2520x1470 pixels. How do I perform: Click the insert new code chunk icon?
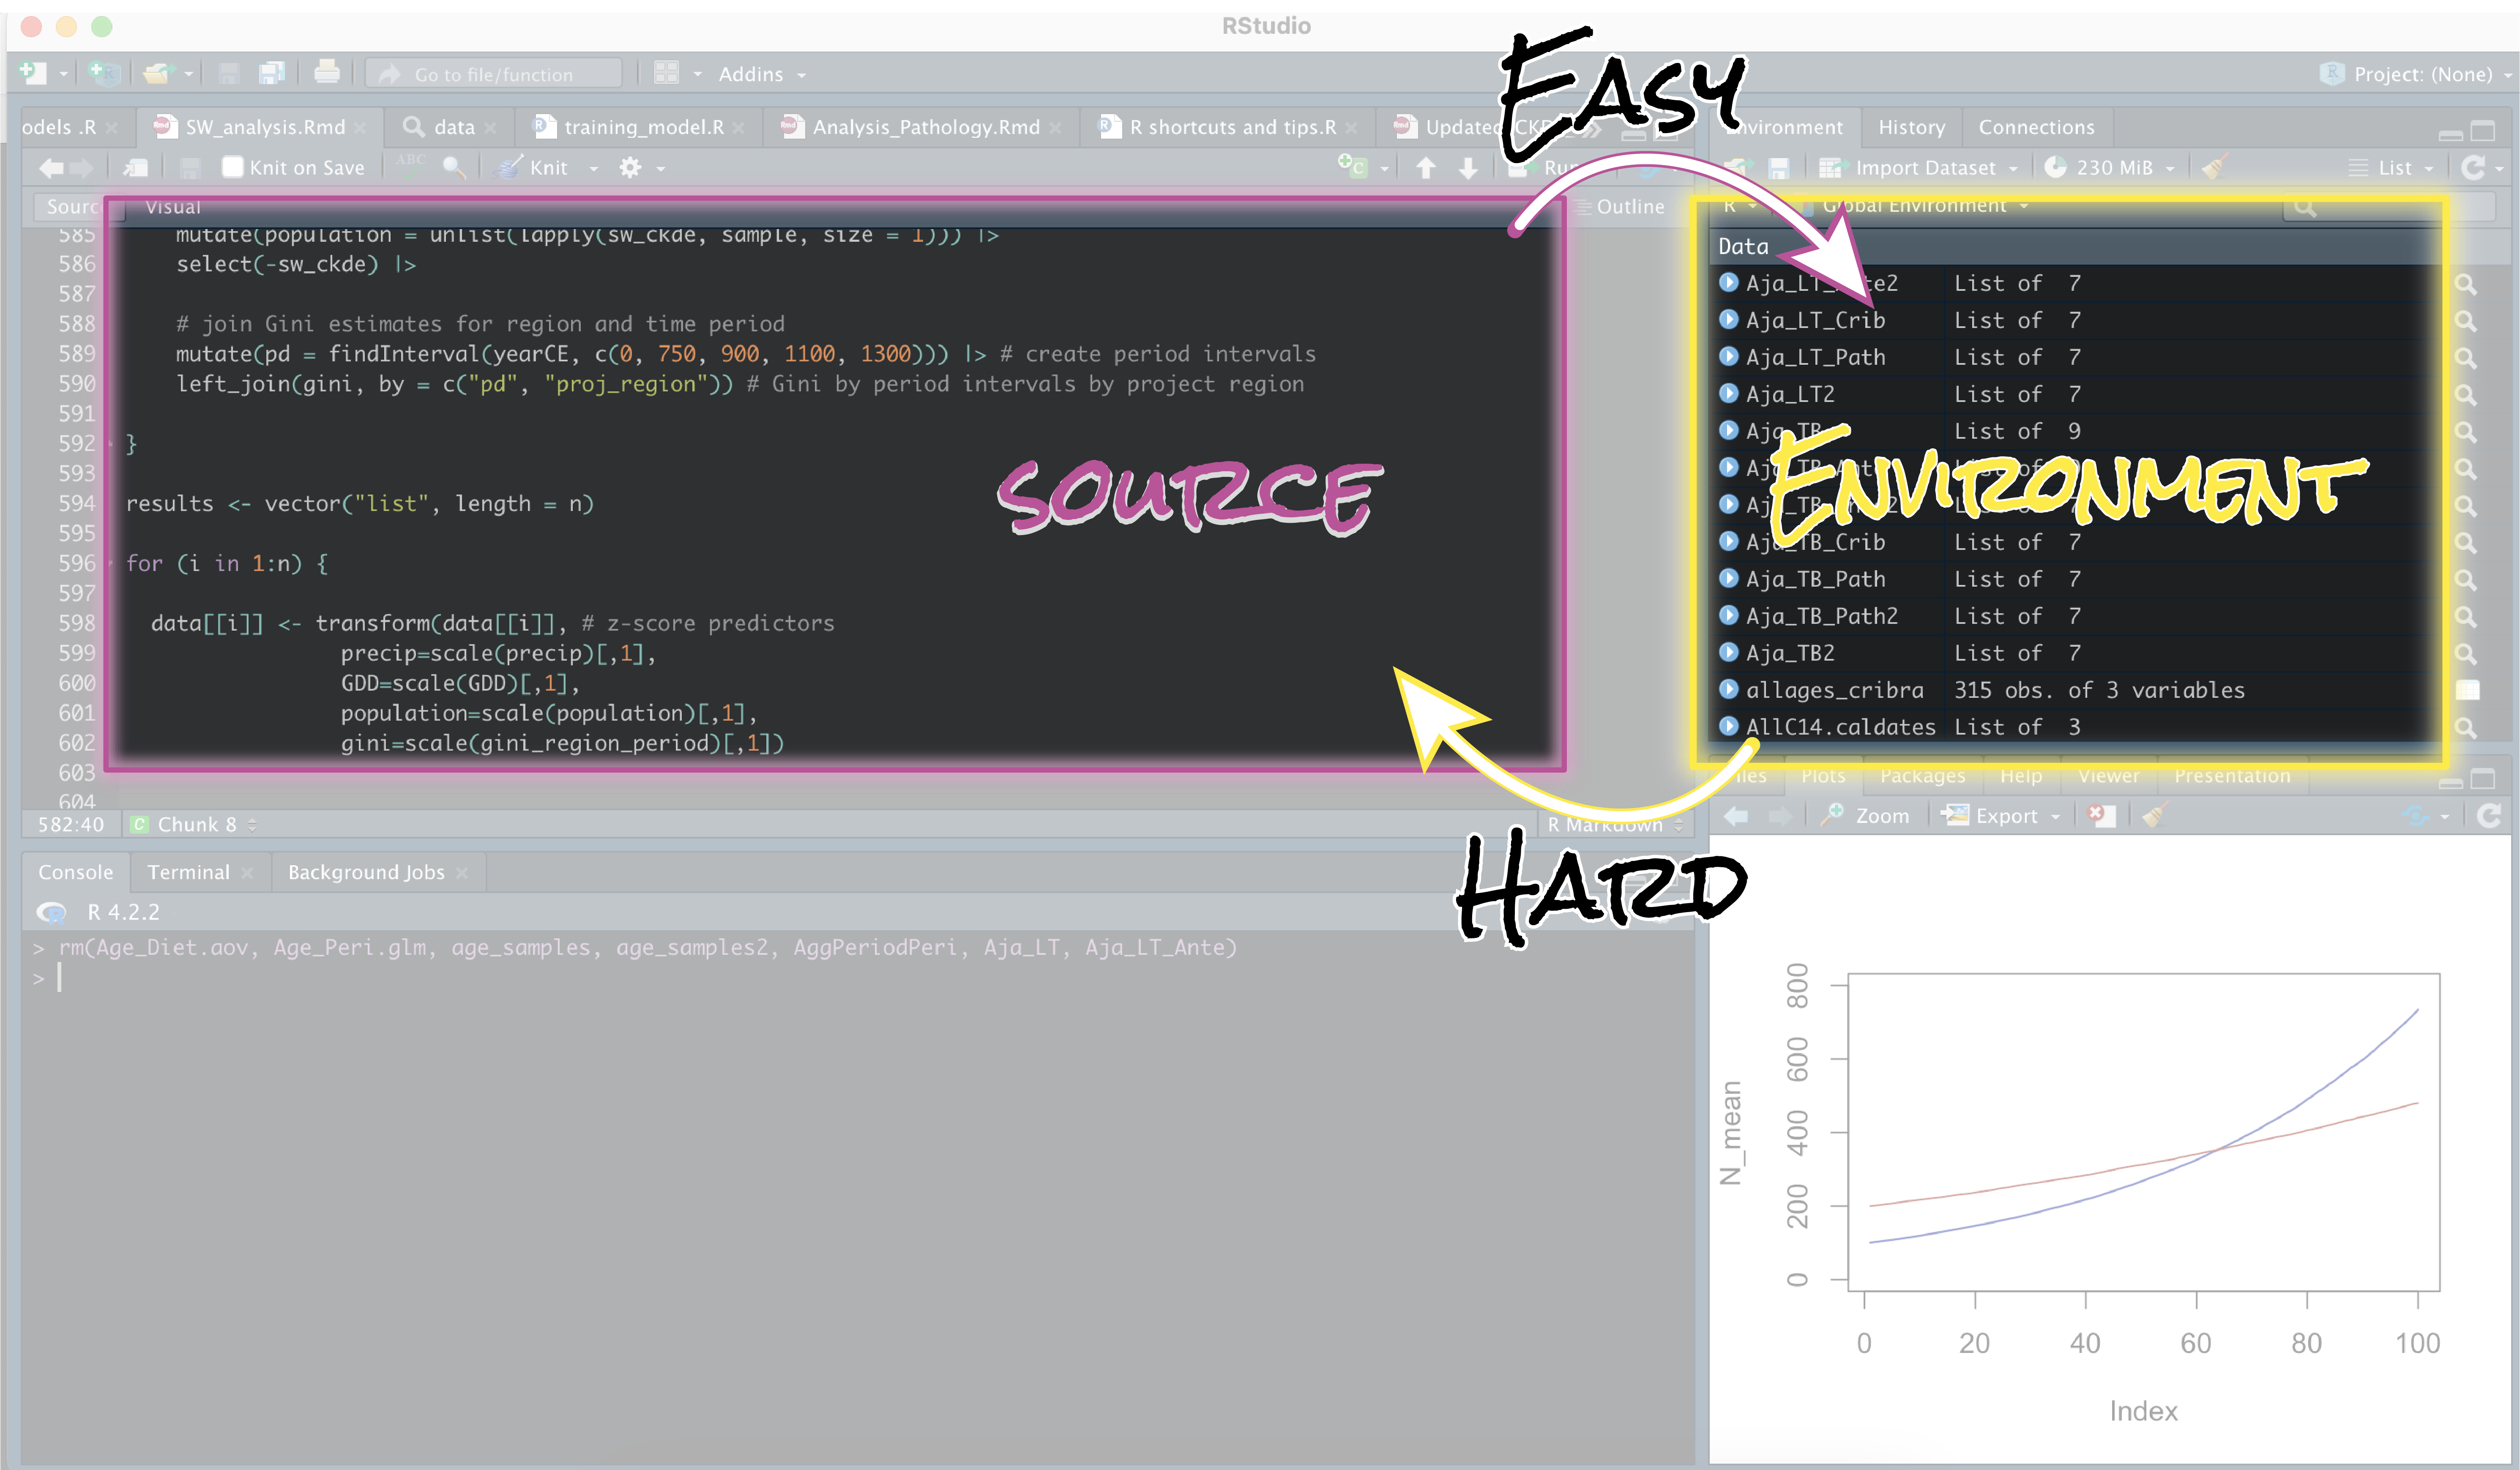1352,166
